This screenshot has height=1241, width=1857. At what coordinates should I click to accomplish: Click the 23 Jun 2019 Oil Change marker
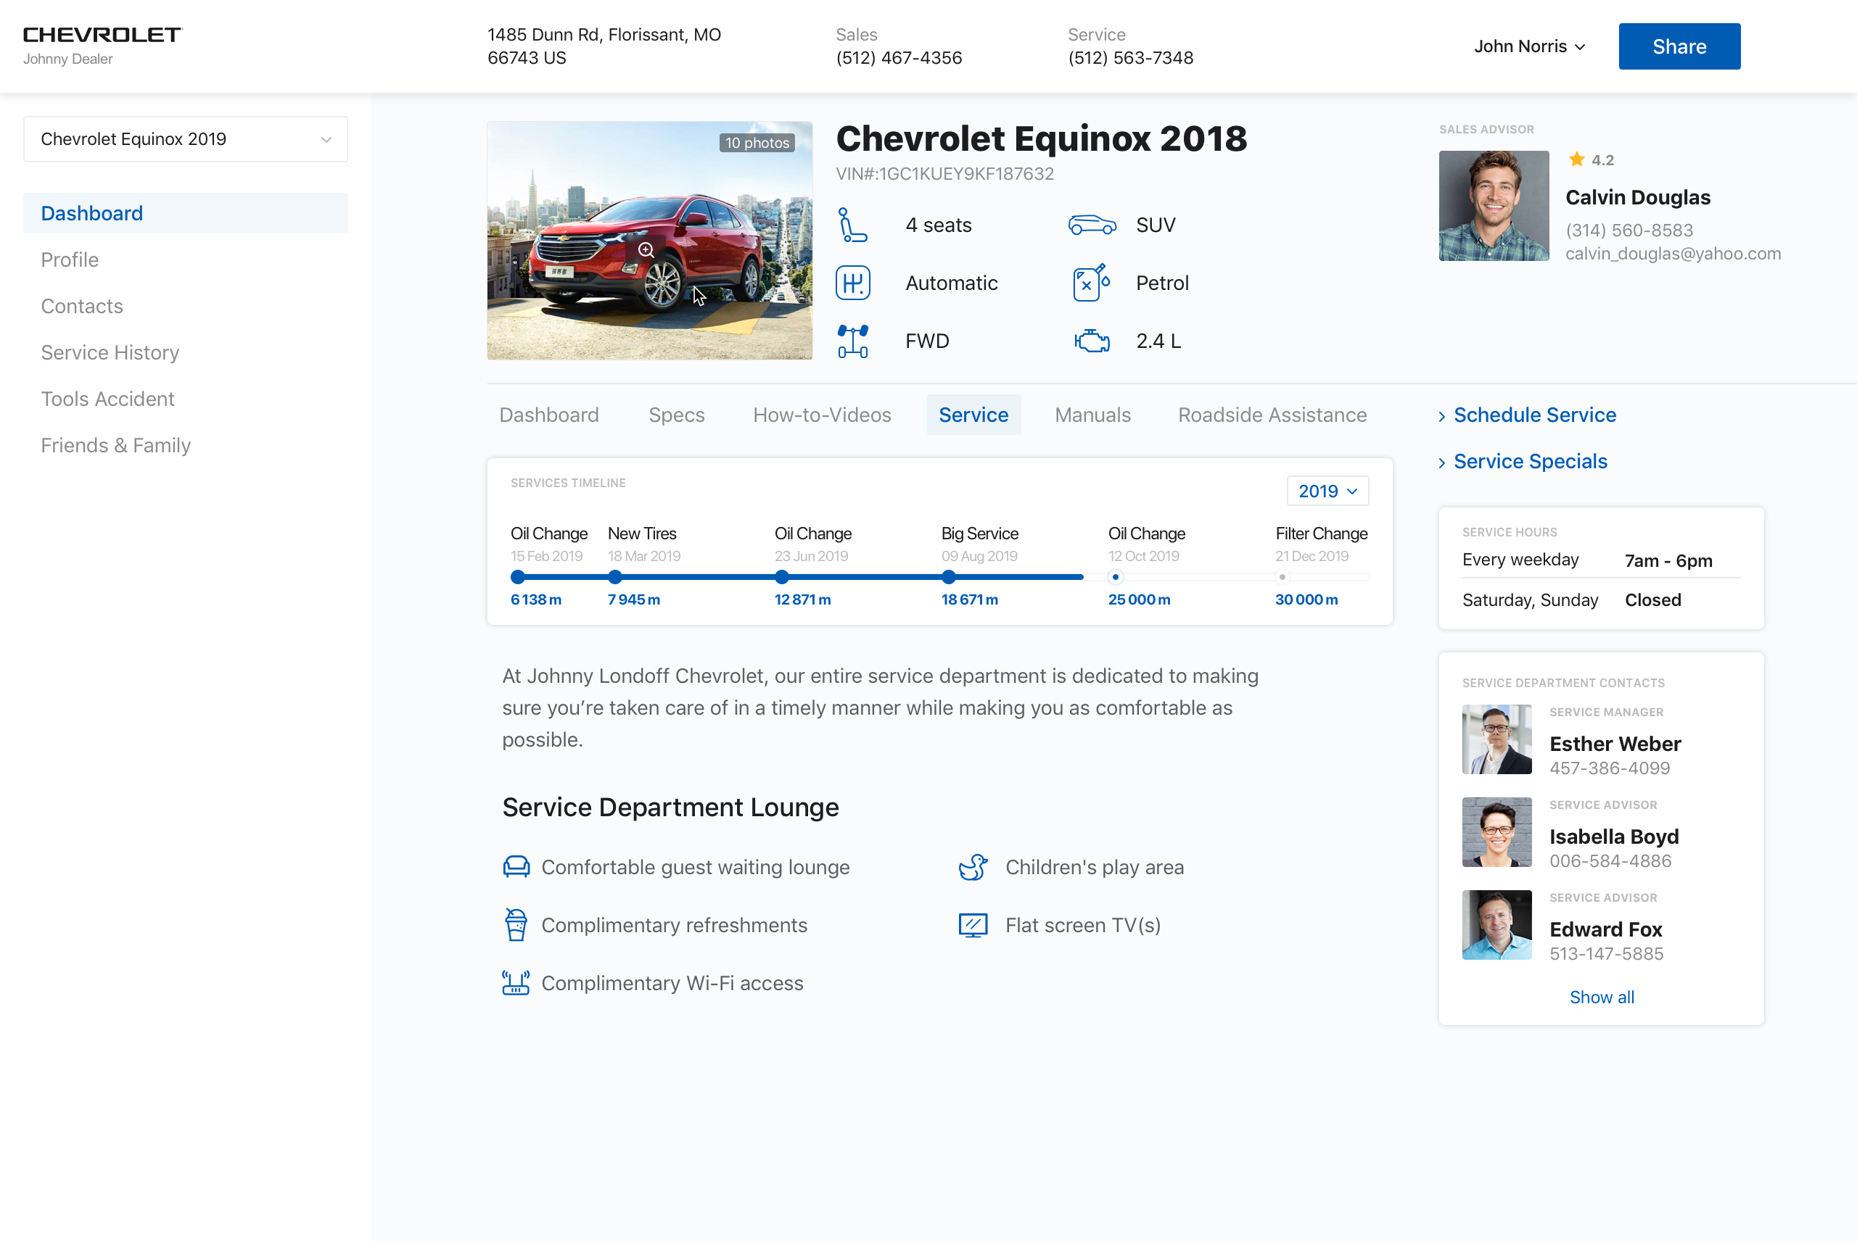783,577
